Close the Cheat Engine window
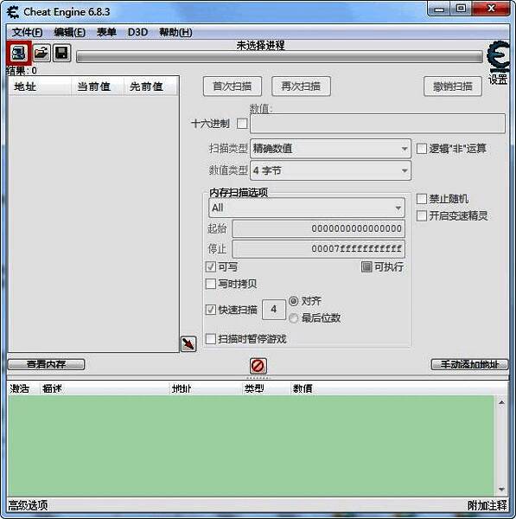The height and width of the screenshot is (519, 516). [491, 9]
